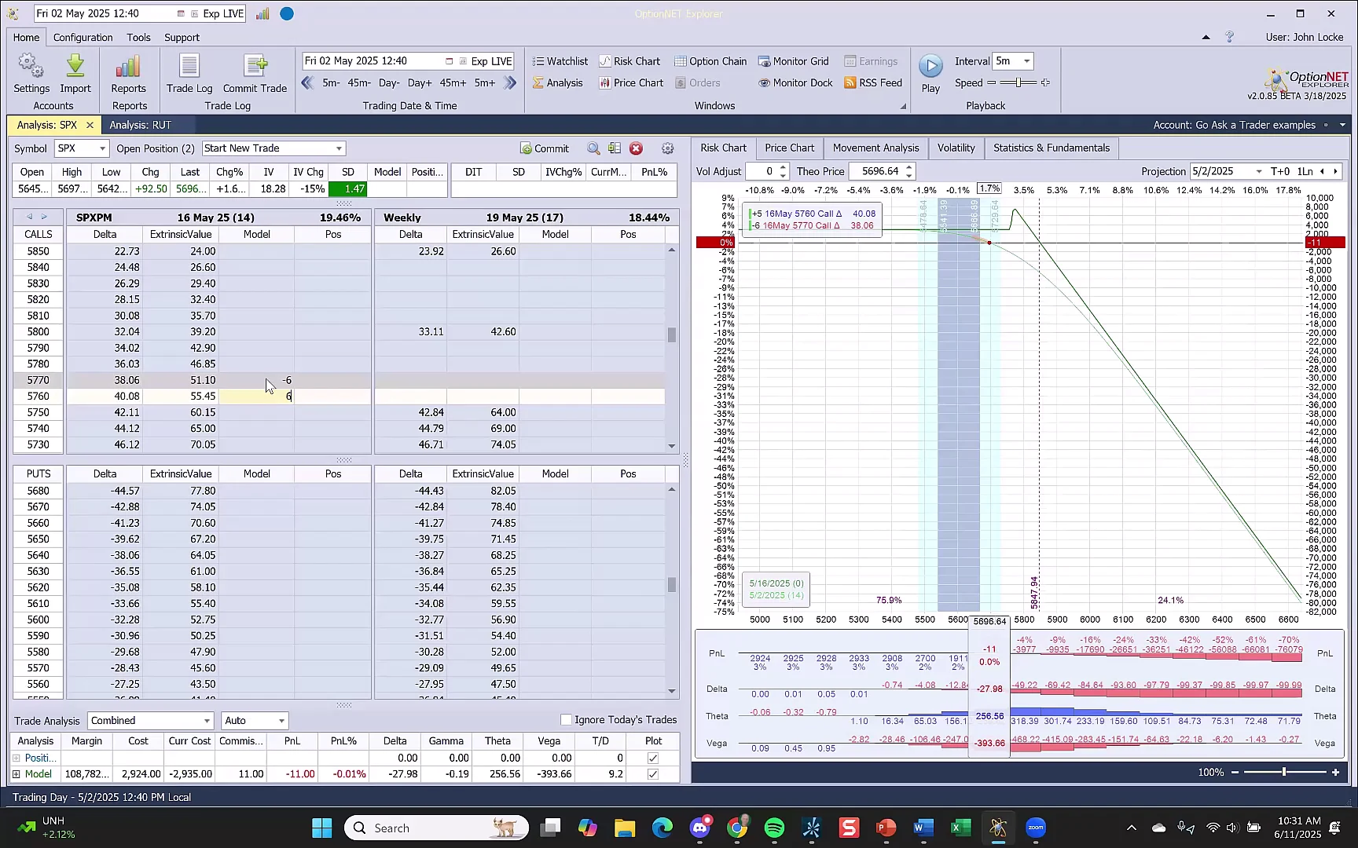Open Excel from the taskbar
The width and height of the screenshot is (1358, 848).
(960, 828)
